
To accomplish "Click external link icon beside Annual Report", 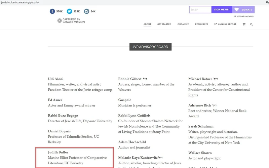I will (x=216, y=24).
